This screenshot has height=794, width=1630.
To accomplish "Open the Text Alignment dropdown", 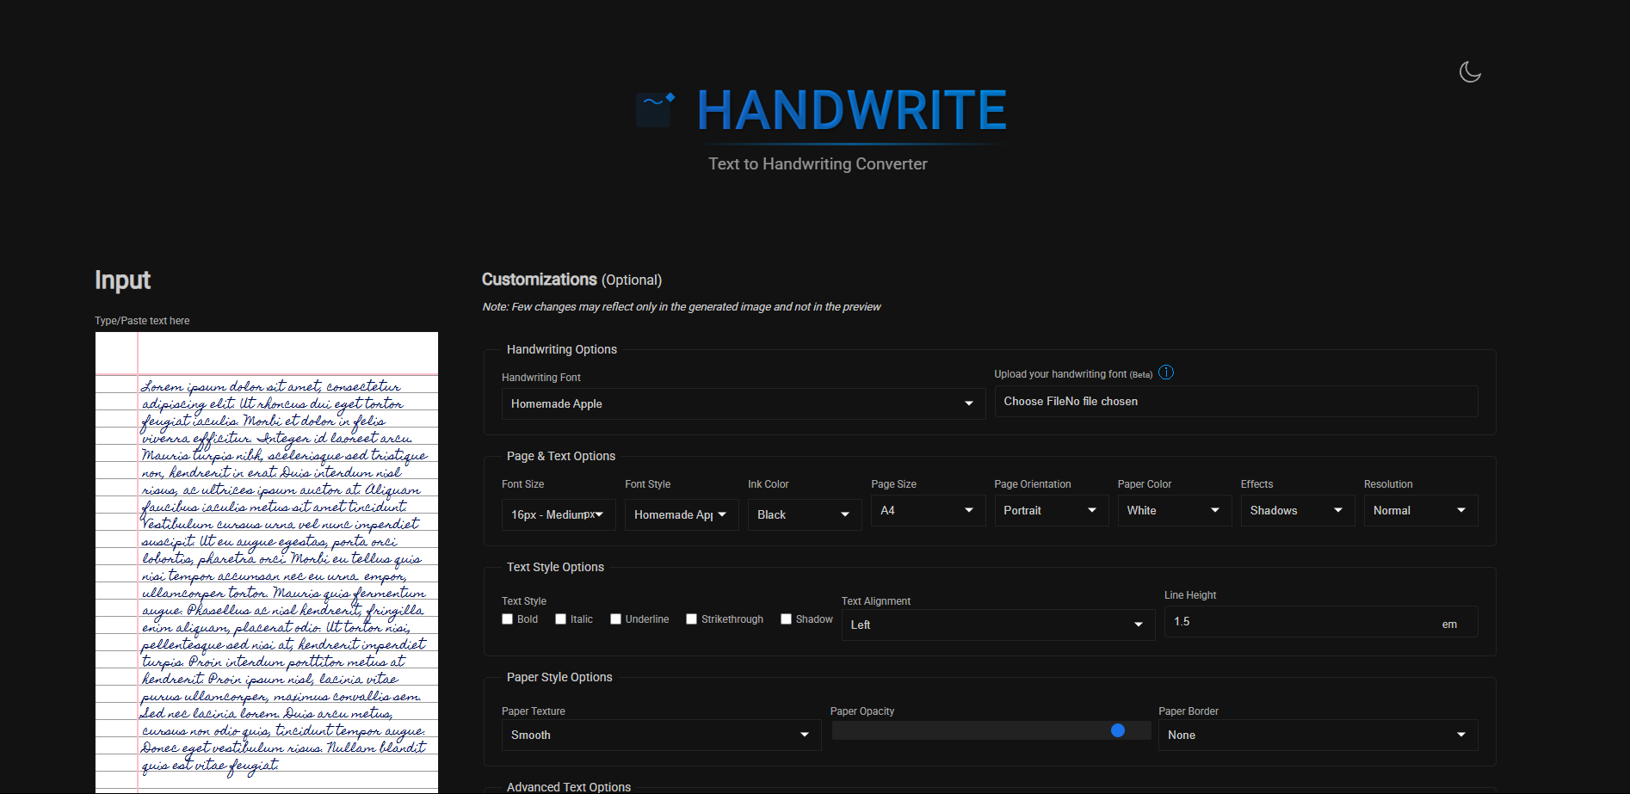I will [x=998, y=625].
